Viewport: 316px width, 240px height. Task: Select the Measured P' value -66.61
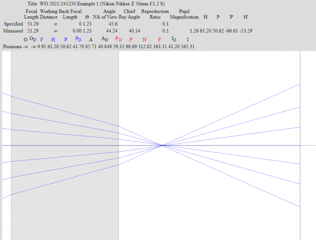232,31
